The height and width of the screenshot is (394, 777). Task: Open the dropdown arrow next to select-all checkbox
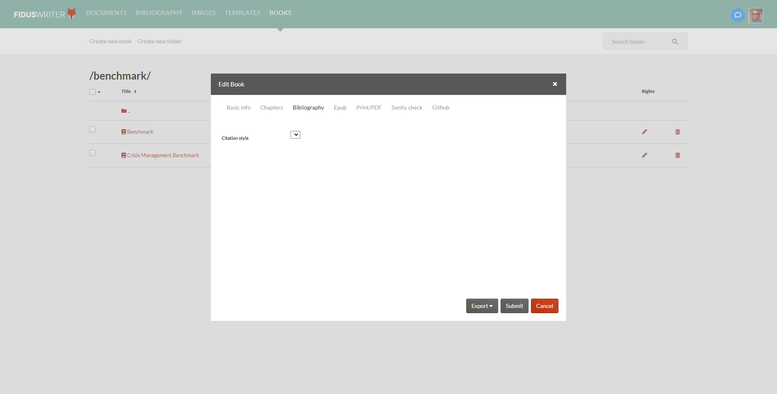click(x=99, y=93)
